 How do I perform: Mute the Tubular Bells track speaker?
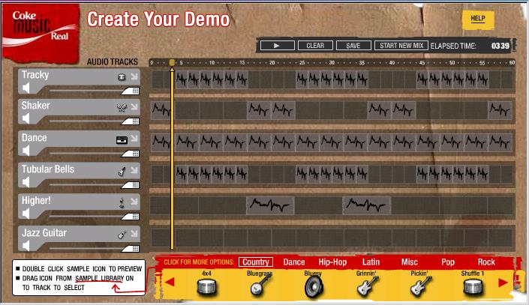[26, 182]
